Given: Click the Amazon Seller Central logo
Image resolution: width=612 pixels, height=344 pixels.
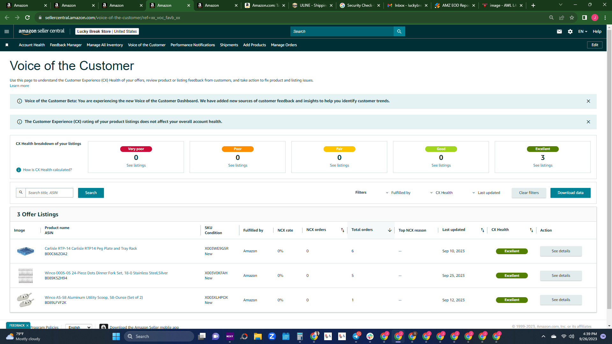Looking at the screenshot, I should pos(41,31).
